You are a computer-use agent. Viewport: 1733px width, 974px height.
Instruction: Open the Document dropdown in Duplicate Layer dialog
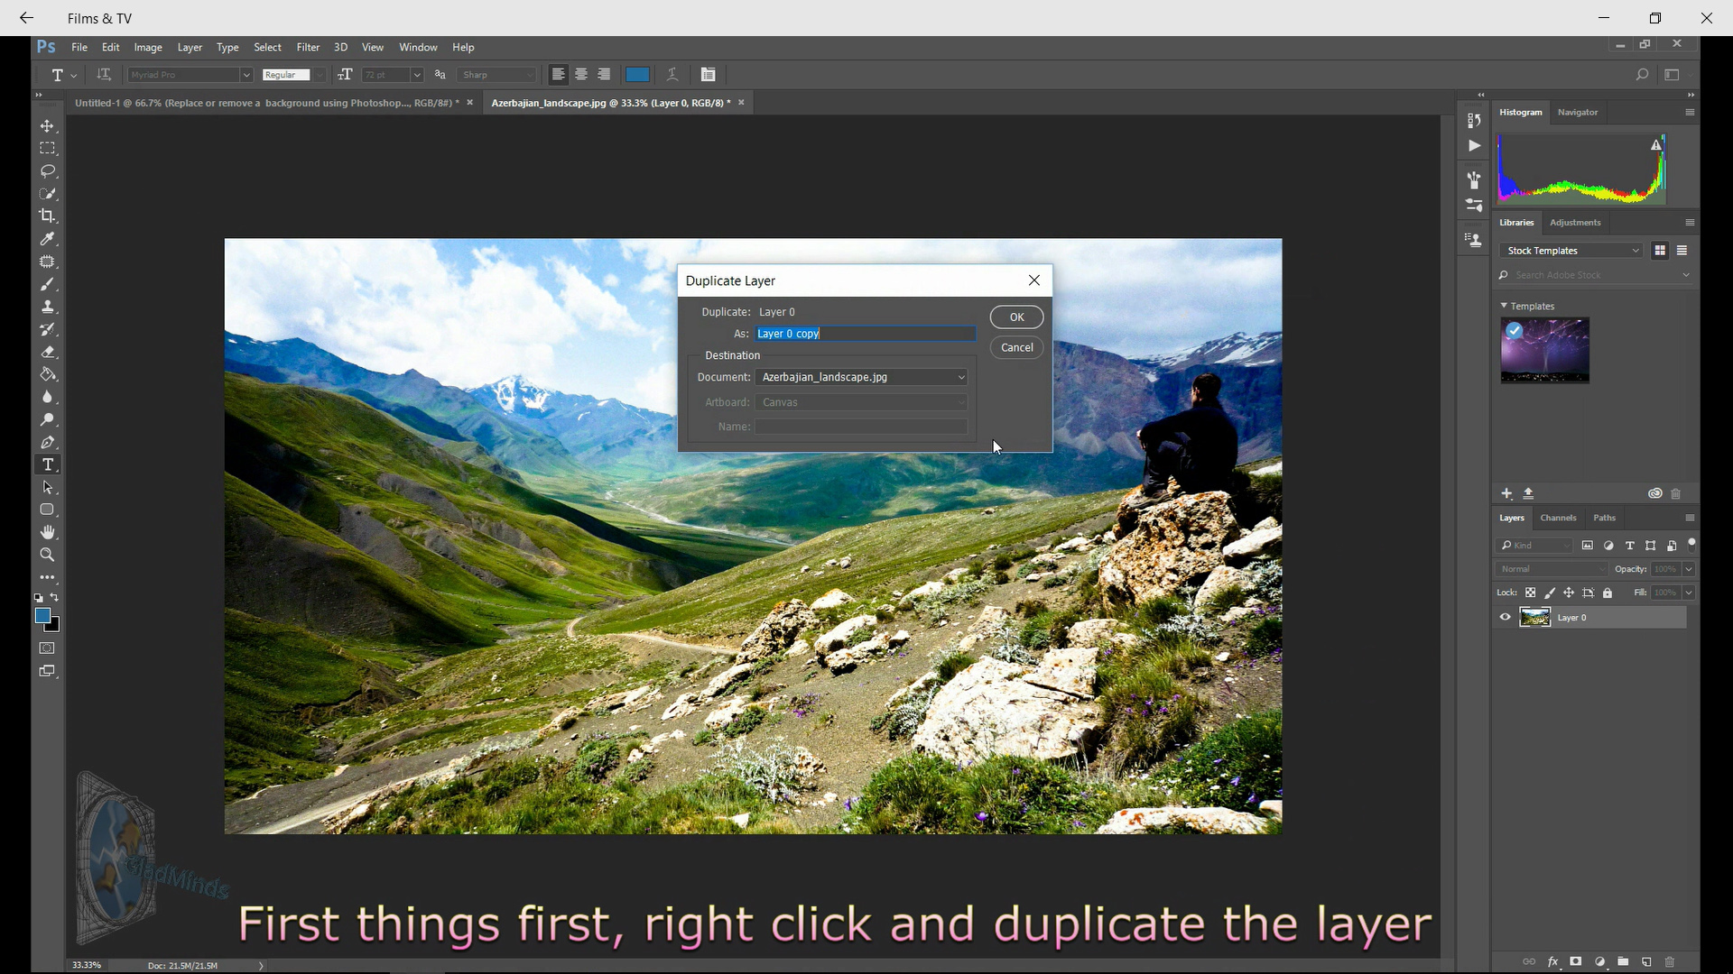click(x=960, y=377)
